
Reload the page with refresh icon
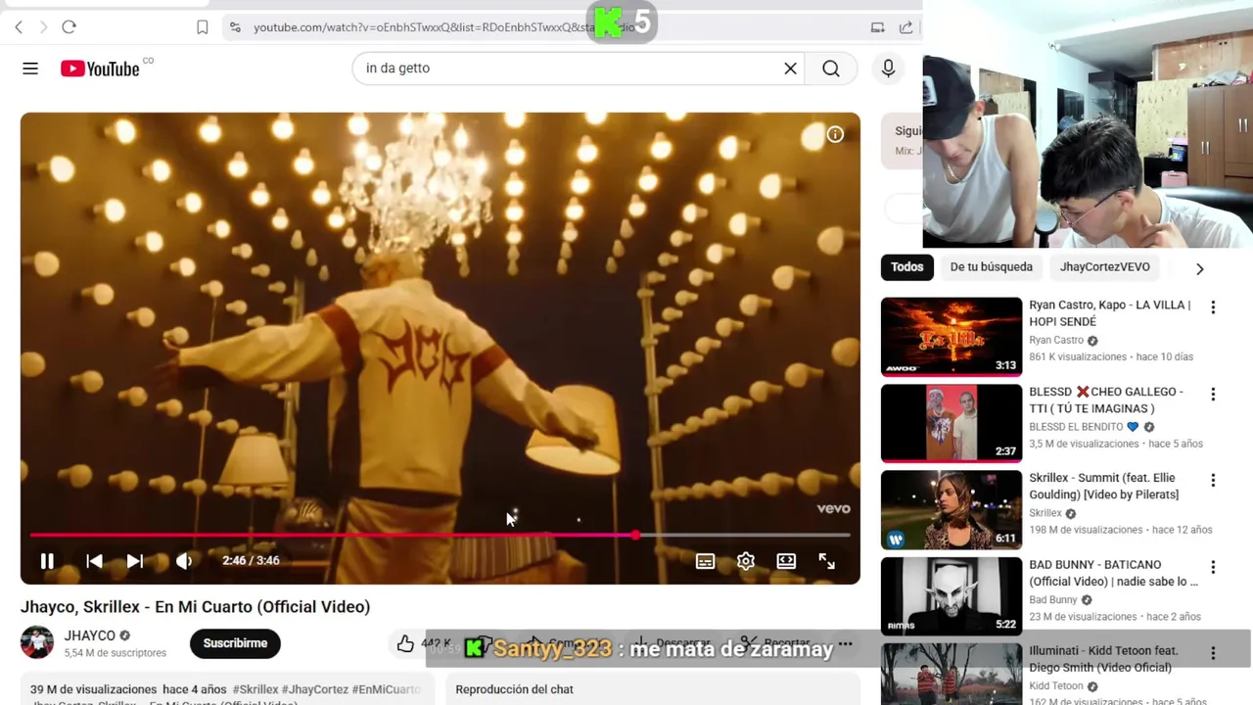[x=69, y=27]
